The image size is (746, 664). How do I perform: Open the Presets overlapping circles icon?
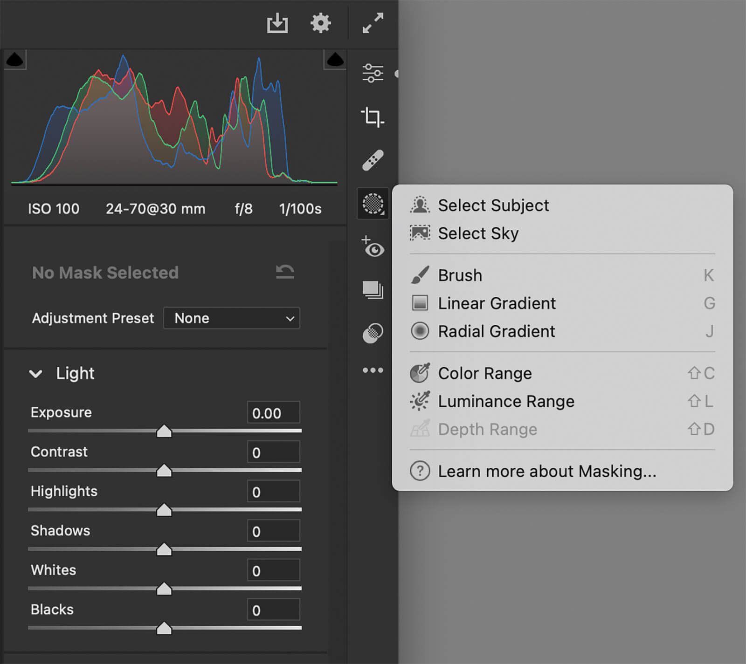click(373, 333)
